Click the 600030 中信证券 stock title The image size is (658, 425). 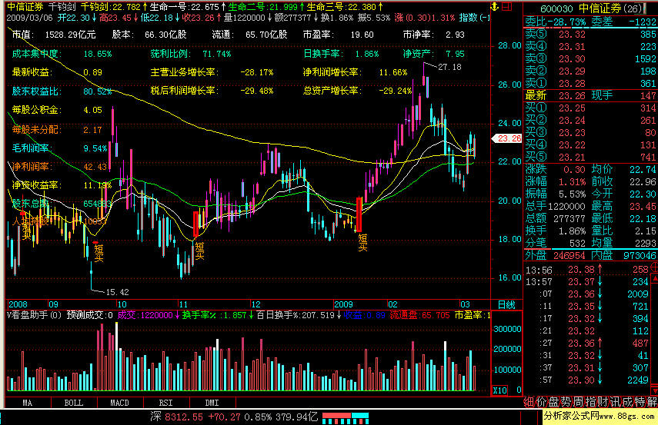click(592, 8)
